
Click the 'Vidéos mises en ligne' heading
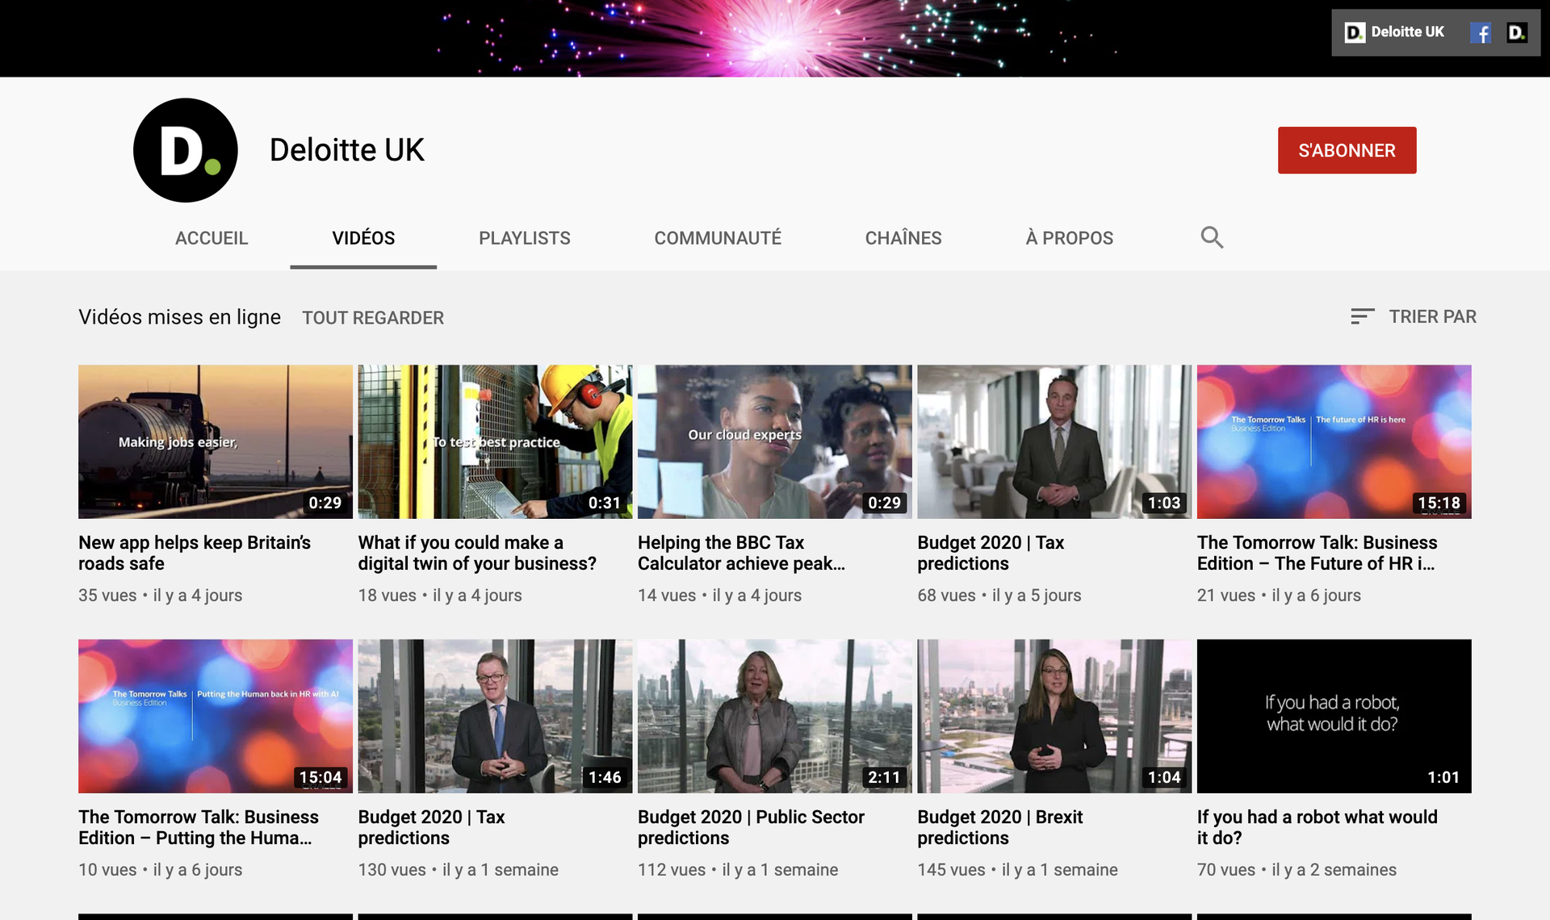179,317
